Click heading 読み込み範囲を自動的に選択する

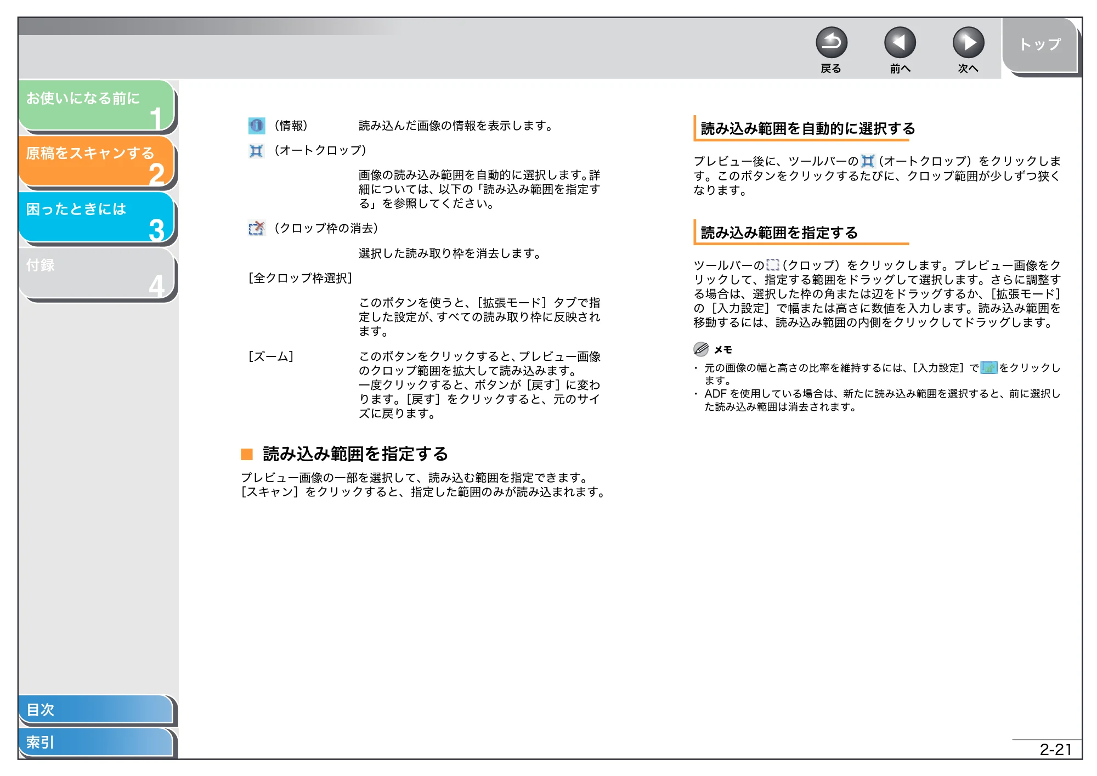tap(808, 129)
